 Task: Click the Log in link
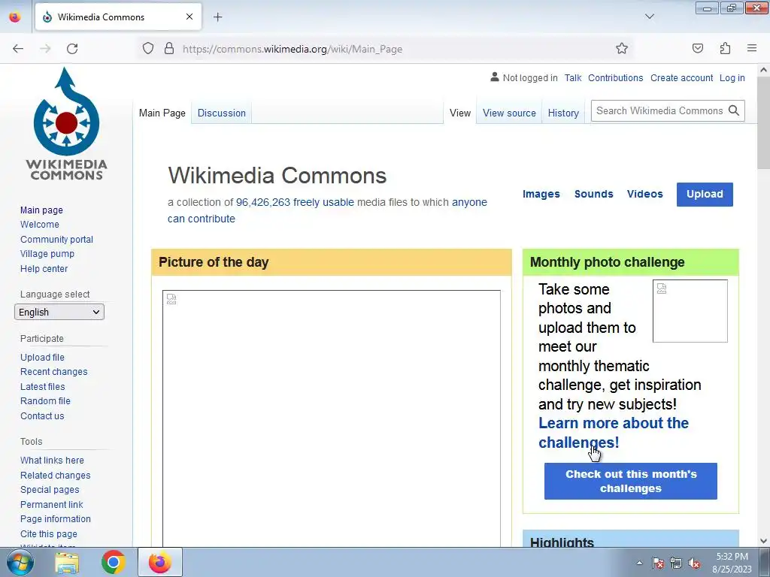[x=732, y=78]
